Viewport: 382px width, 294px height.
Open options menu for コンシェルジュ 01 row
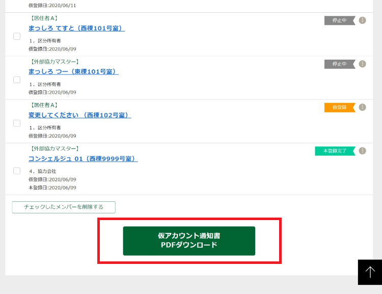pyautogui.click(x=362, y=151)
